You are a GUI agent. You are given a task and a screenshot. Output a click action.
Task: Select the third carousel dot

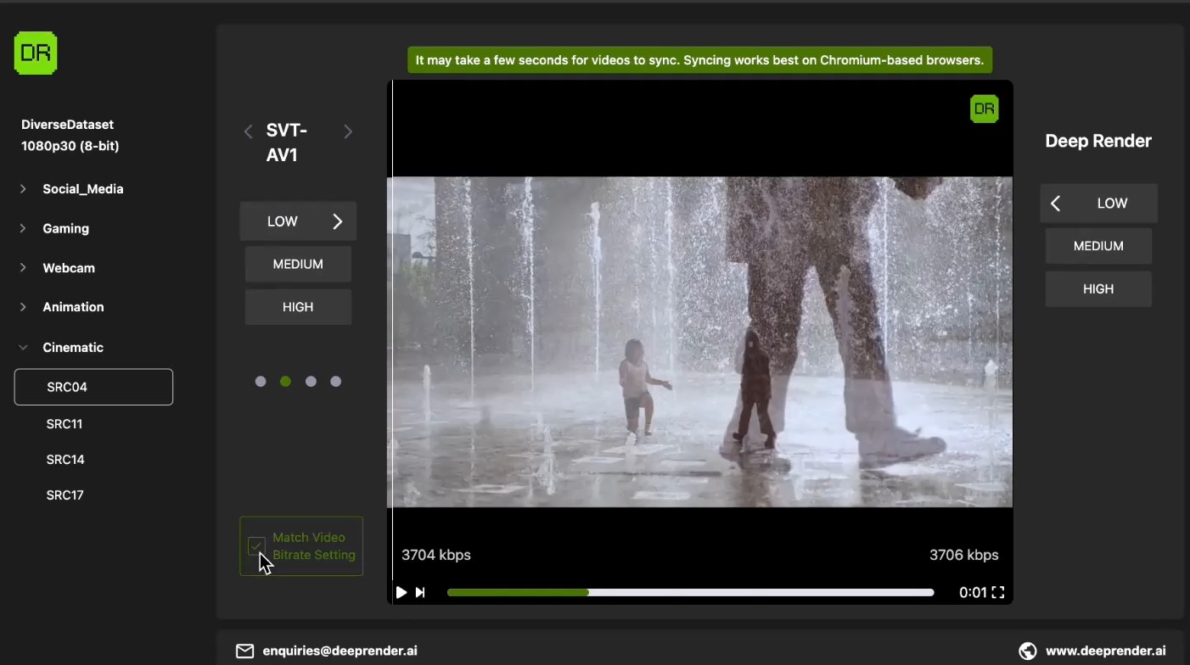311,382
